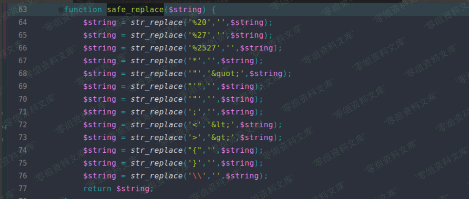Screen dimensions: 469x199
Task: Click line number 72 in the gutter
Action: point(23,125)
